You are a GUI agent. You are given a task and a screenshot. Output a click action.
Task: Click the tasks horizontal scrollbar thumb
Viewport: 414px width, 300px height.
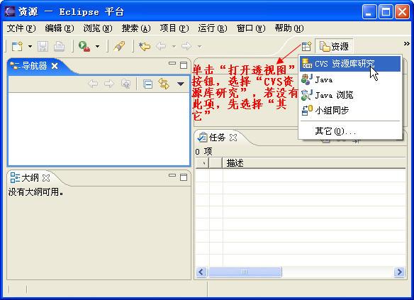pos(245,272)
